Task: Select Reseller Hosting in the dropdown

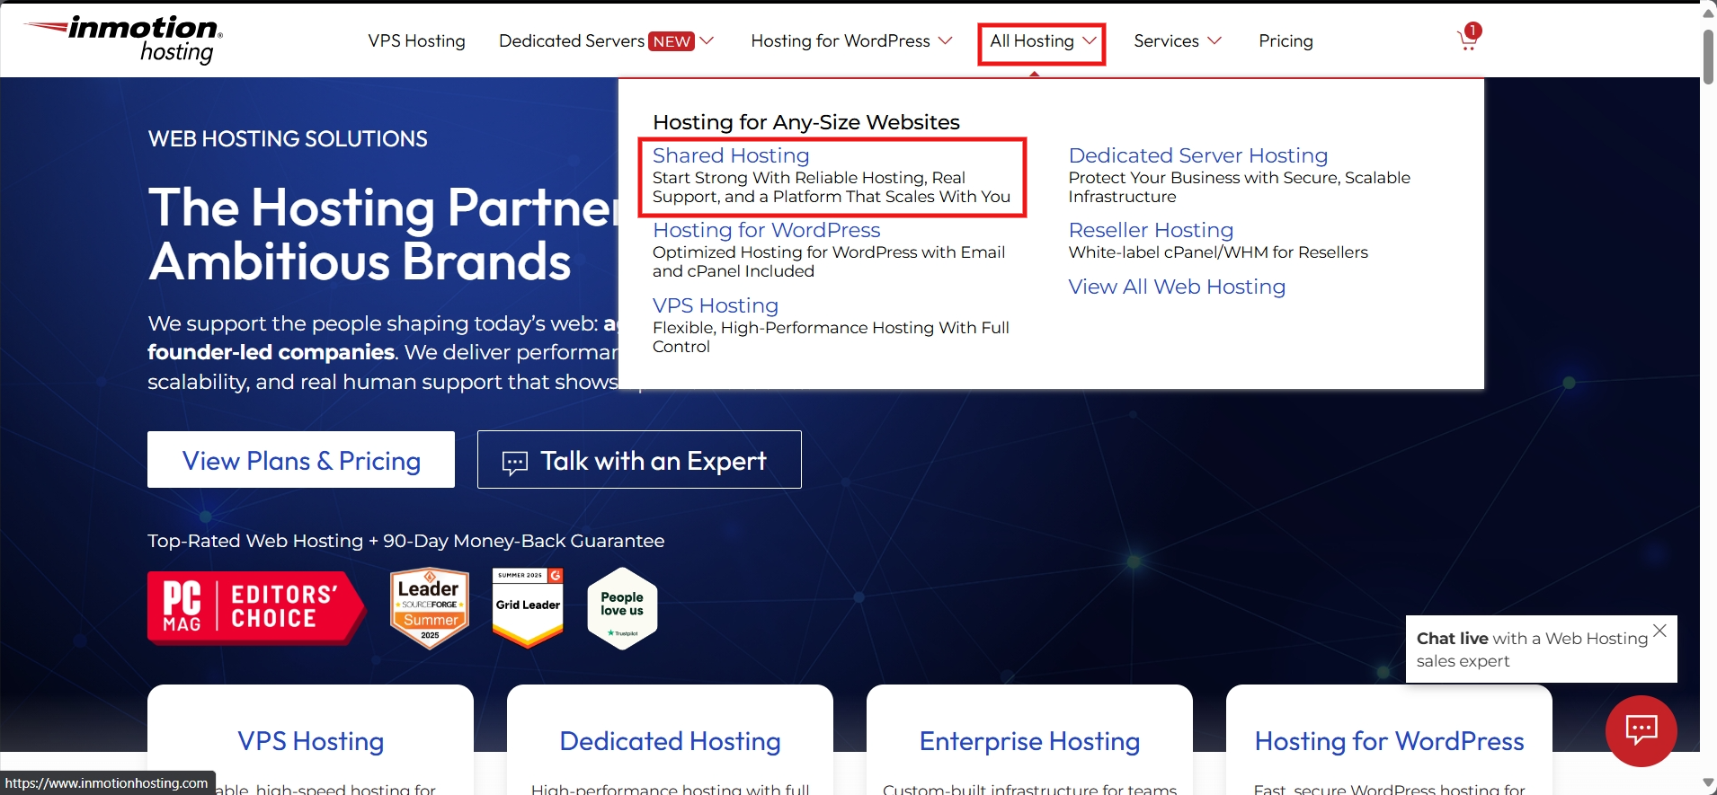Action: click(1151, 230)
